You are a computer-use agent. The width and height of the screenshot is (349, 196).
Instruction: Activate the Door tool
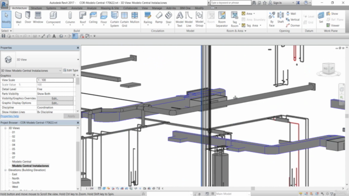coord(28,18)
